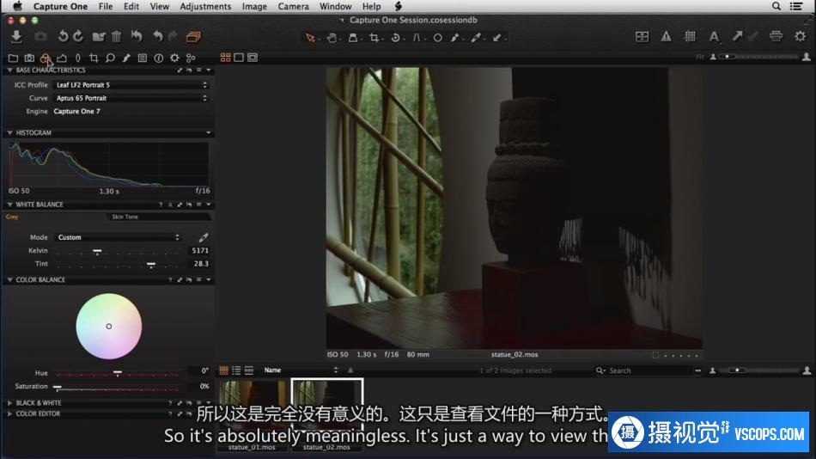
Task: Click the Capture camera toolbar icon
Action: pyautogui.click(x=40, y=36)
